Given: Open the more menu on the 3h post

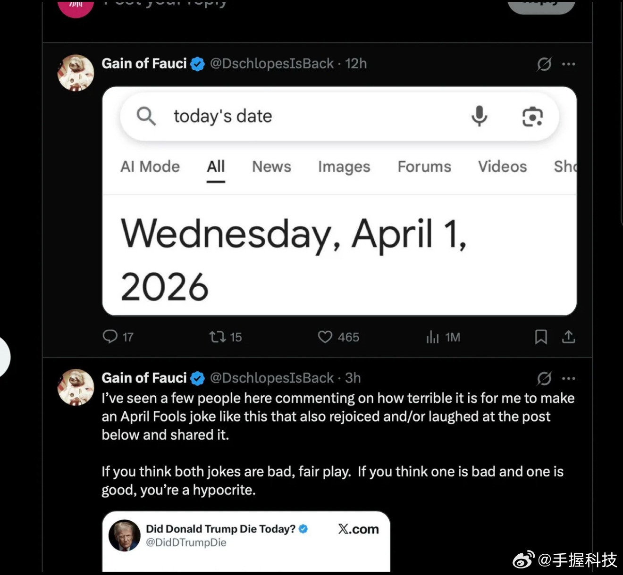Looking at the screenshot, I should point(569,378).
